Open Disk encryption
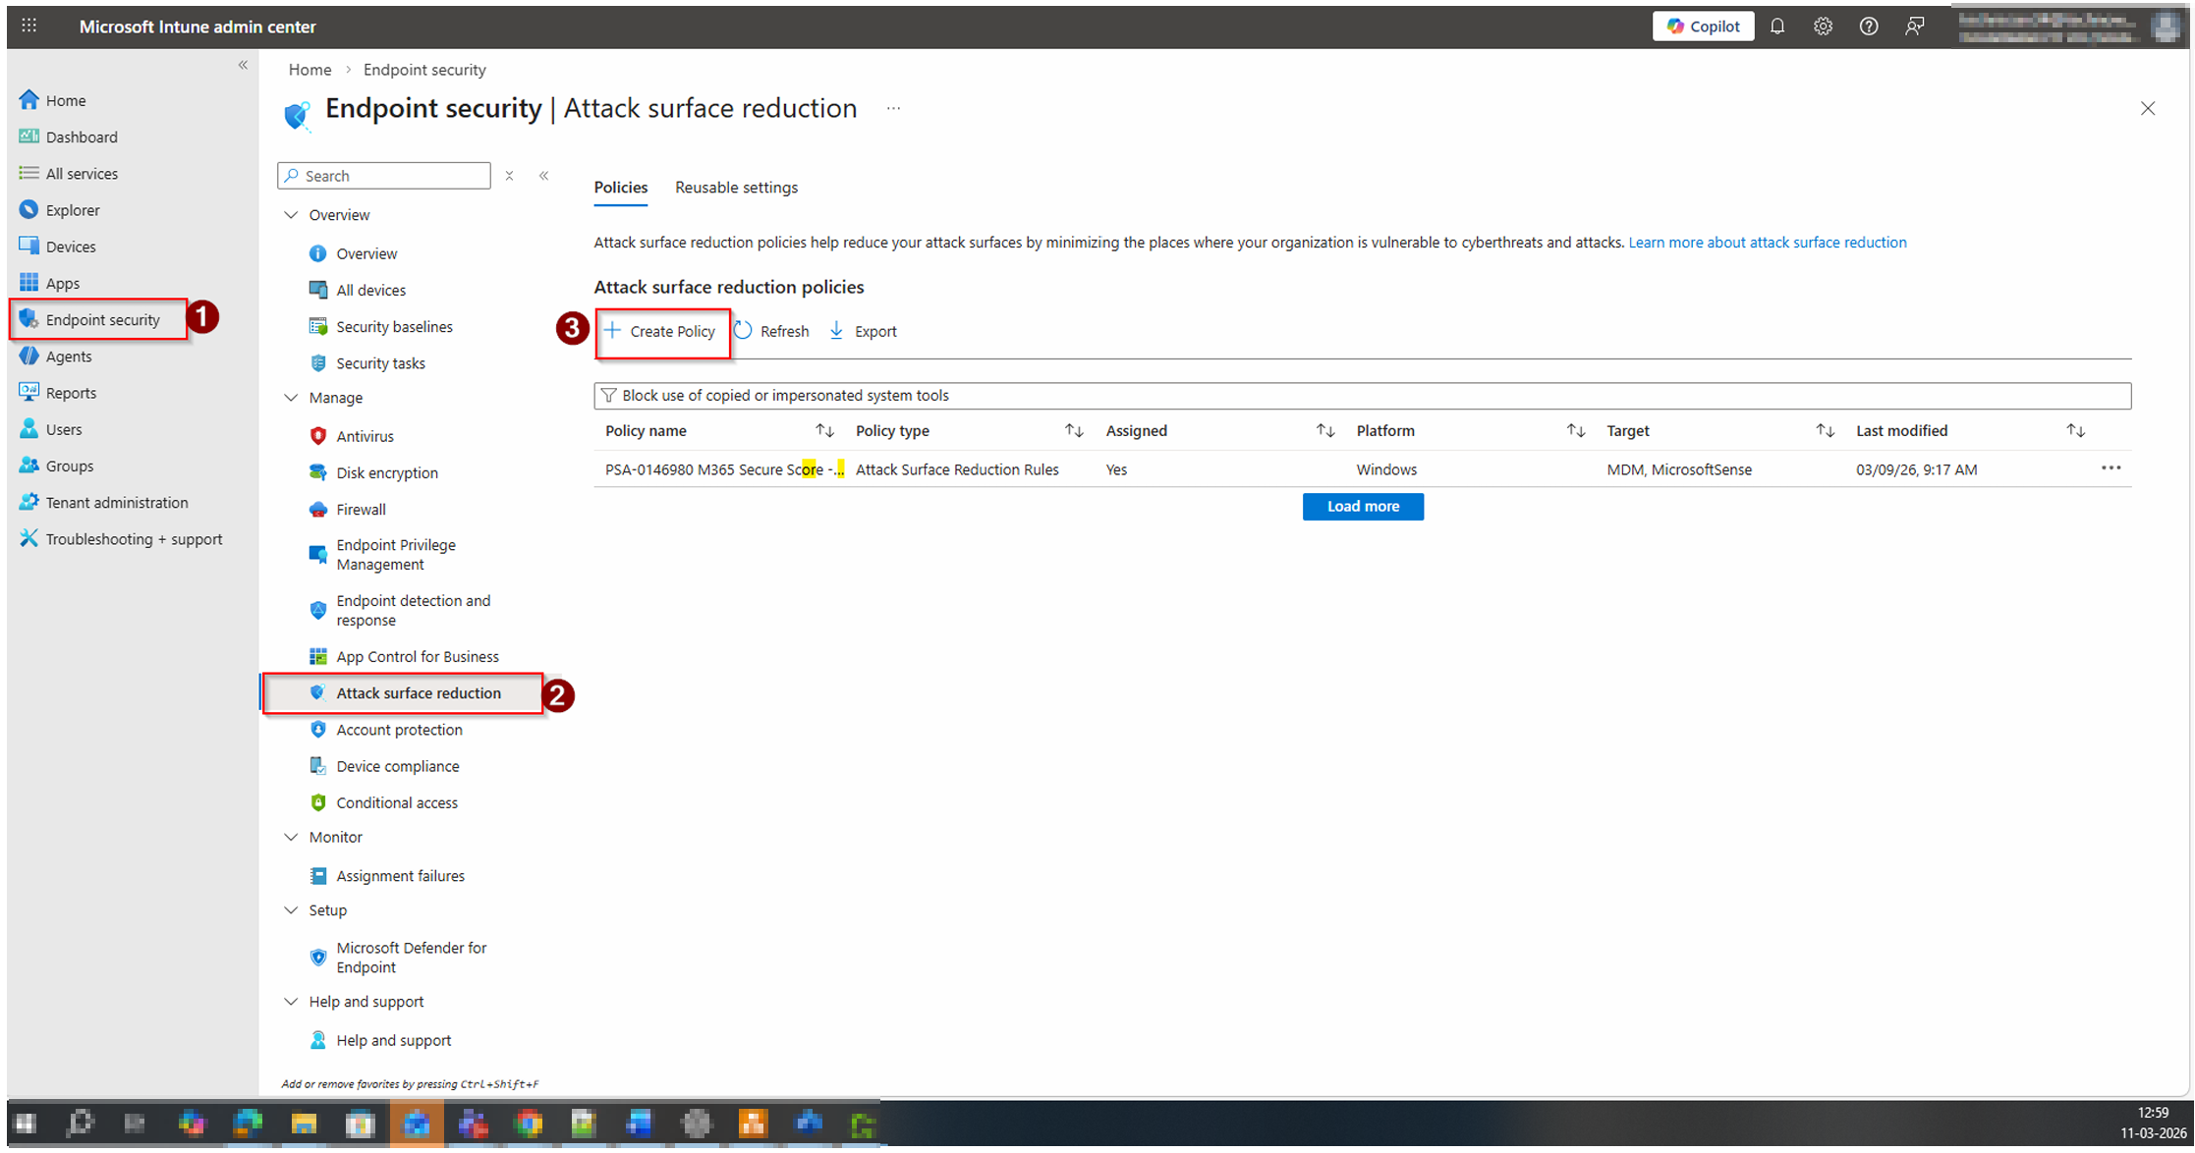This screenshot has width=2195, height=1153. (x=374, y=472)
